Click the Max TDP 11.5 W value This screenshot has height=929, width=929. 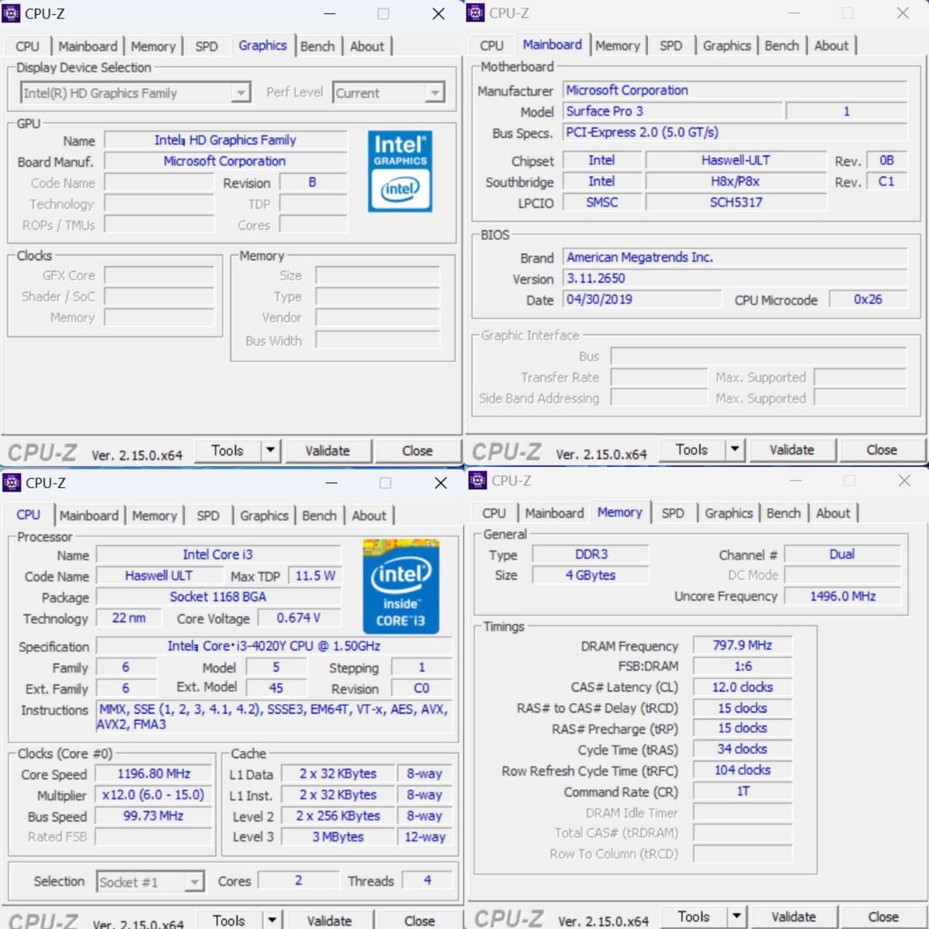click(x=315, y=576)
